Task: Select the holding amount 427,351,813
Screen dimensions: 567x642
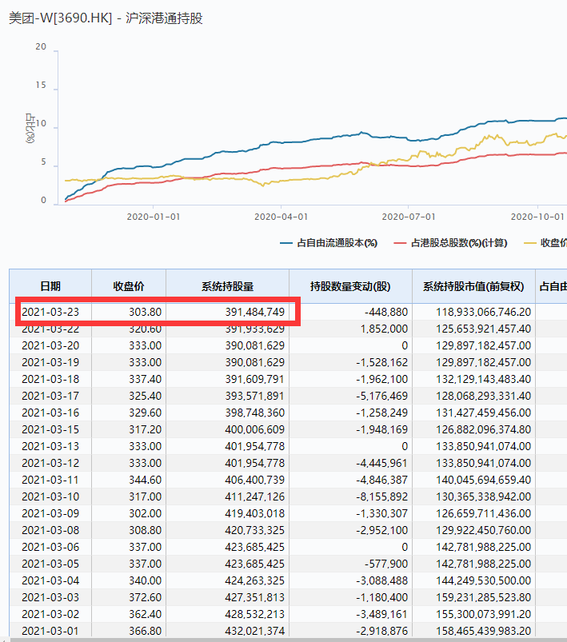Action: click(x=255, y=597)
